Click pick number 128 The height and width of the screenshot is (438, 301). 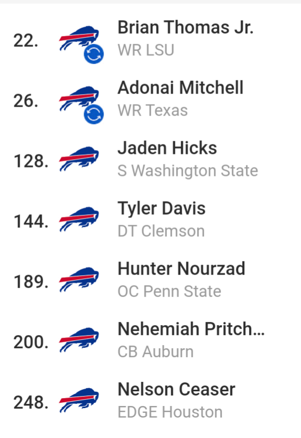[x=31, y=161]
